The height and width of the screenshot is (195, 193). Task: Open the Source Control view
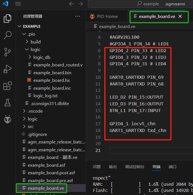point(8,52)
